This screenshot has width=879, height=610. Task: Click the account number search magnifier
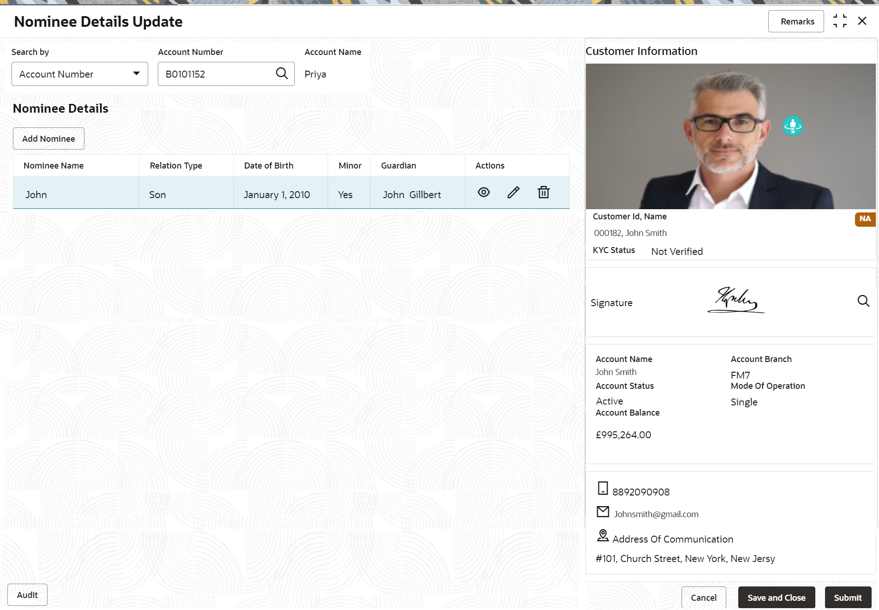[x=282, y=73]
